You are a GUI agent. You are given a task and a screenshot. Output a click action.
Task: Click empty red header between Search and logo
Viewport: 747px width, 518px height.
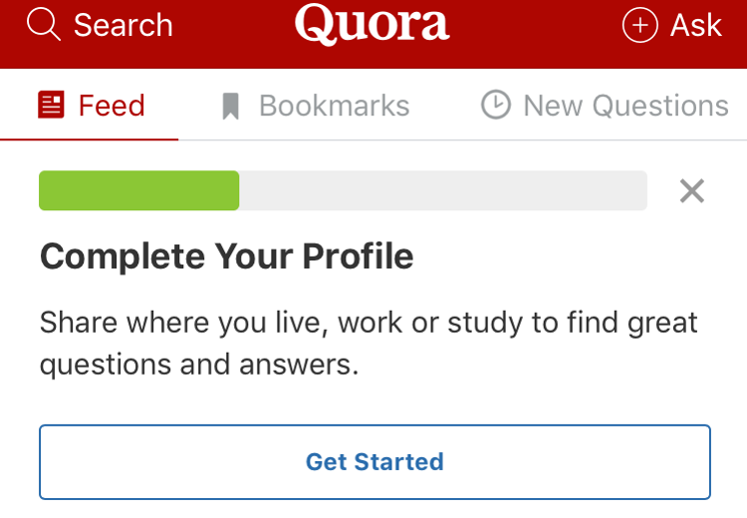tap(234, 25)
